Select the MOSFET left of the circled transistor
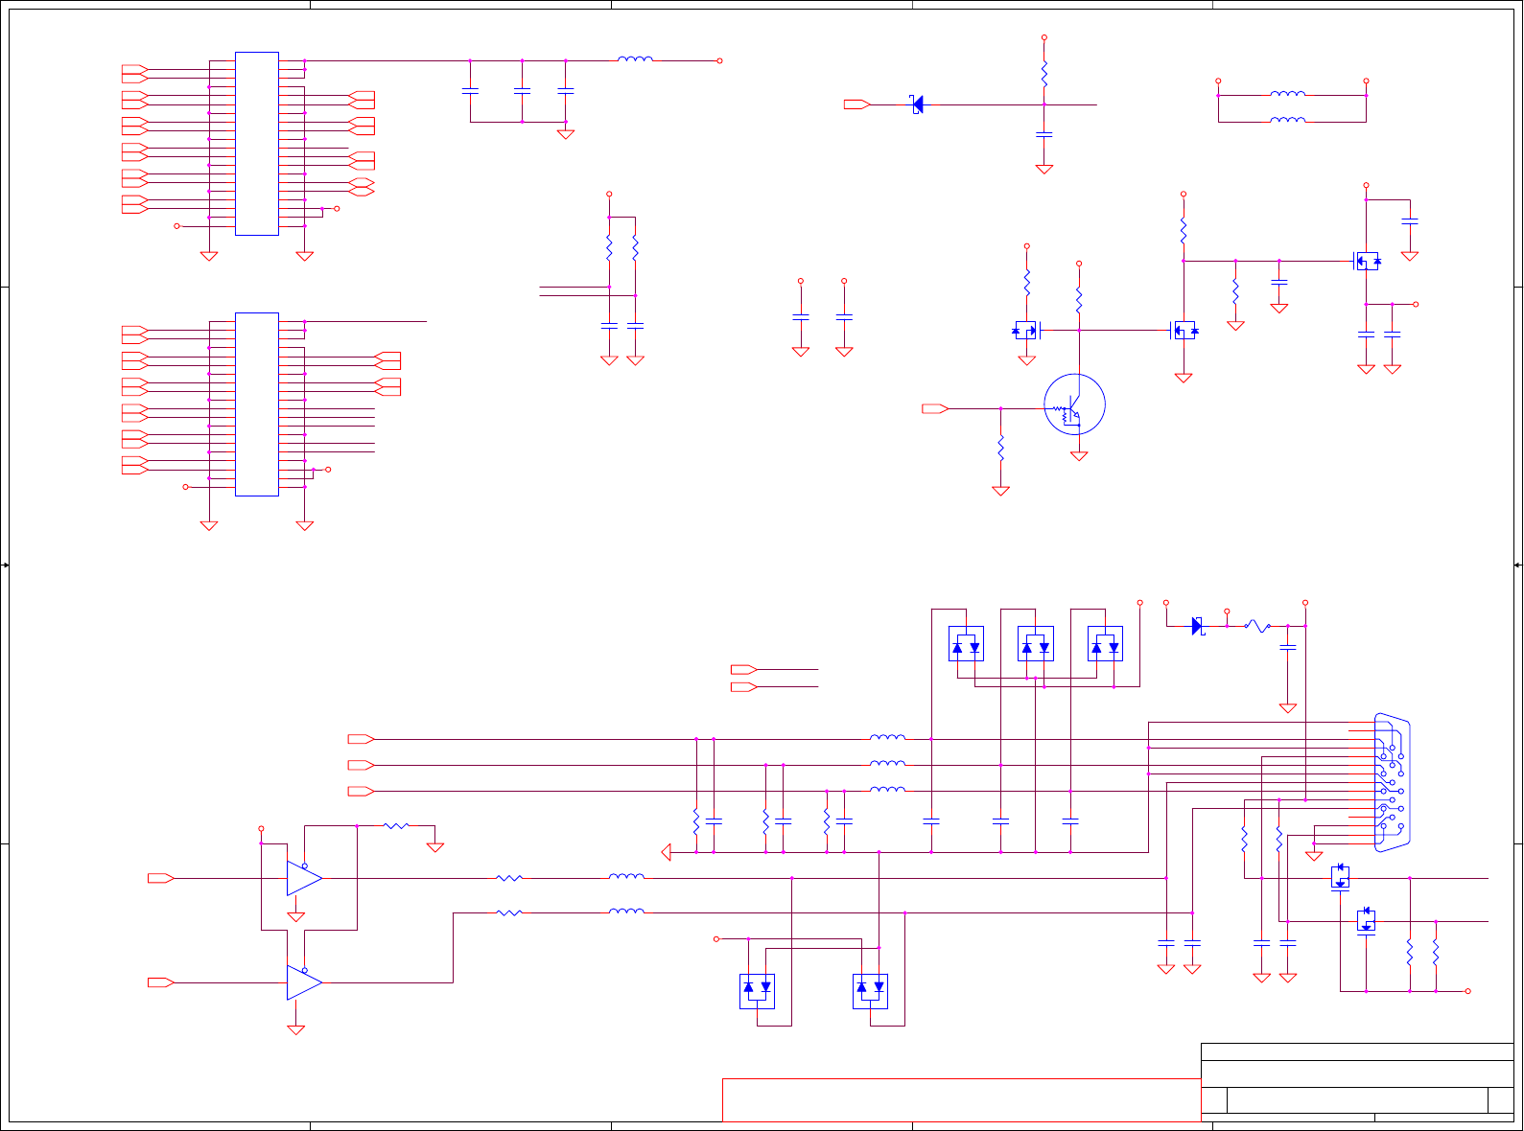 (x=1026, y=331)
